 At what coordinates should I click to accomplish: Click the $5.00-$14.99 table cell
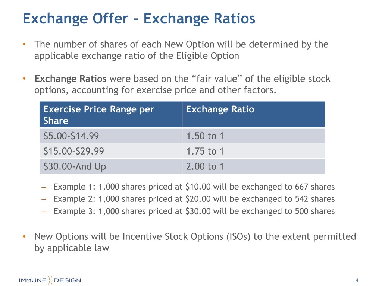coord(71,136)
